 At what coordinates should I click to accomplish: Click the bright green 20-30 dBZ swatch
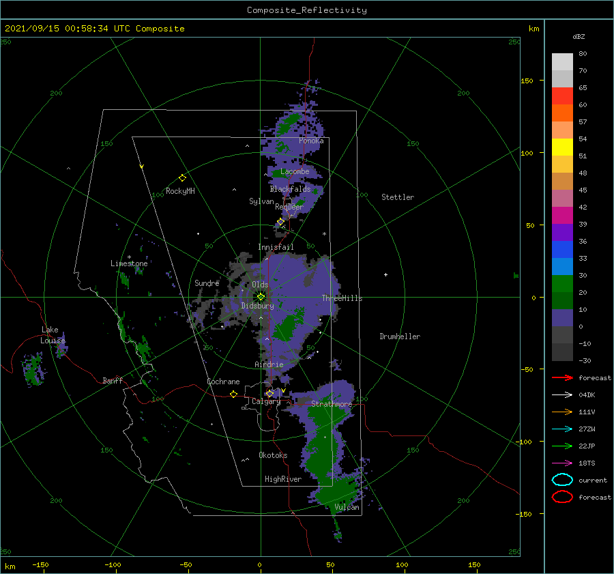pyautogui.click(x=562, y=284)
